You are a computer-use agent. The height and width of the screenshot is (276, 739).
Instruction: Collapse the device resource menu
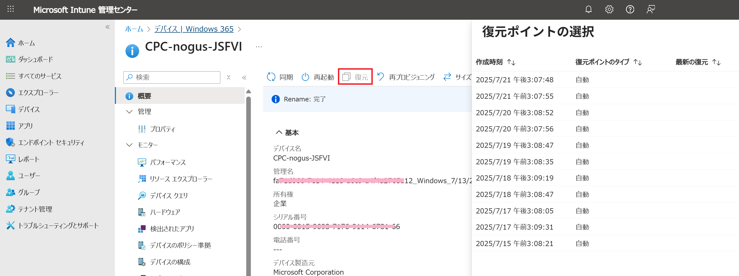pyautogui.click(x=244, y=77)
